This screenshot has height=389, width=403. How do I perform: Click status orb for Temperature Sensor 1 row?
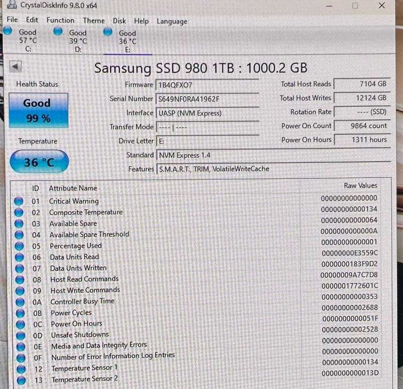(21, 369)
